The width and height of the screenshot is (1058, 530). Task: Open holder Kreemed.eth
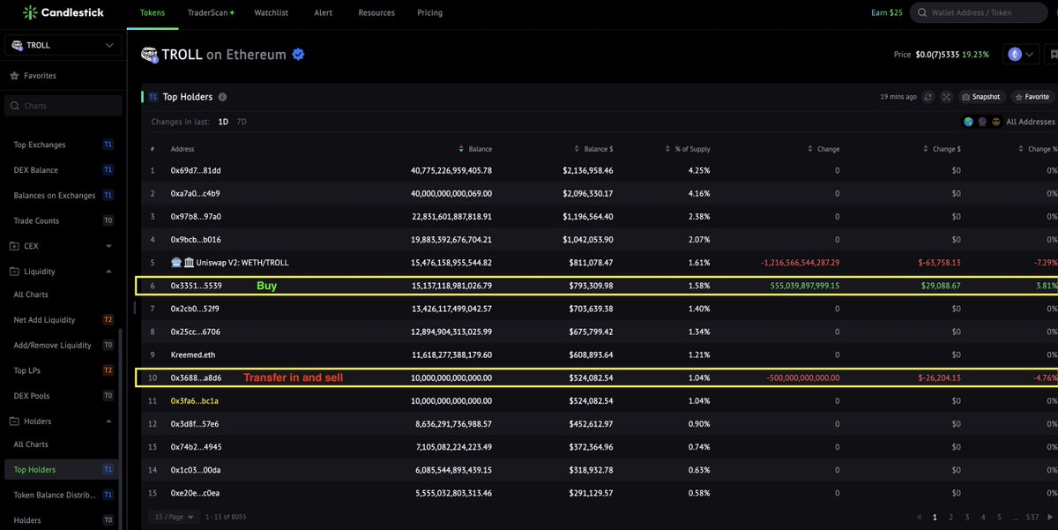pyautogui.click(x=194, y=355)
